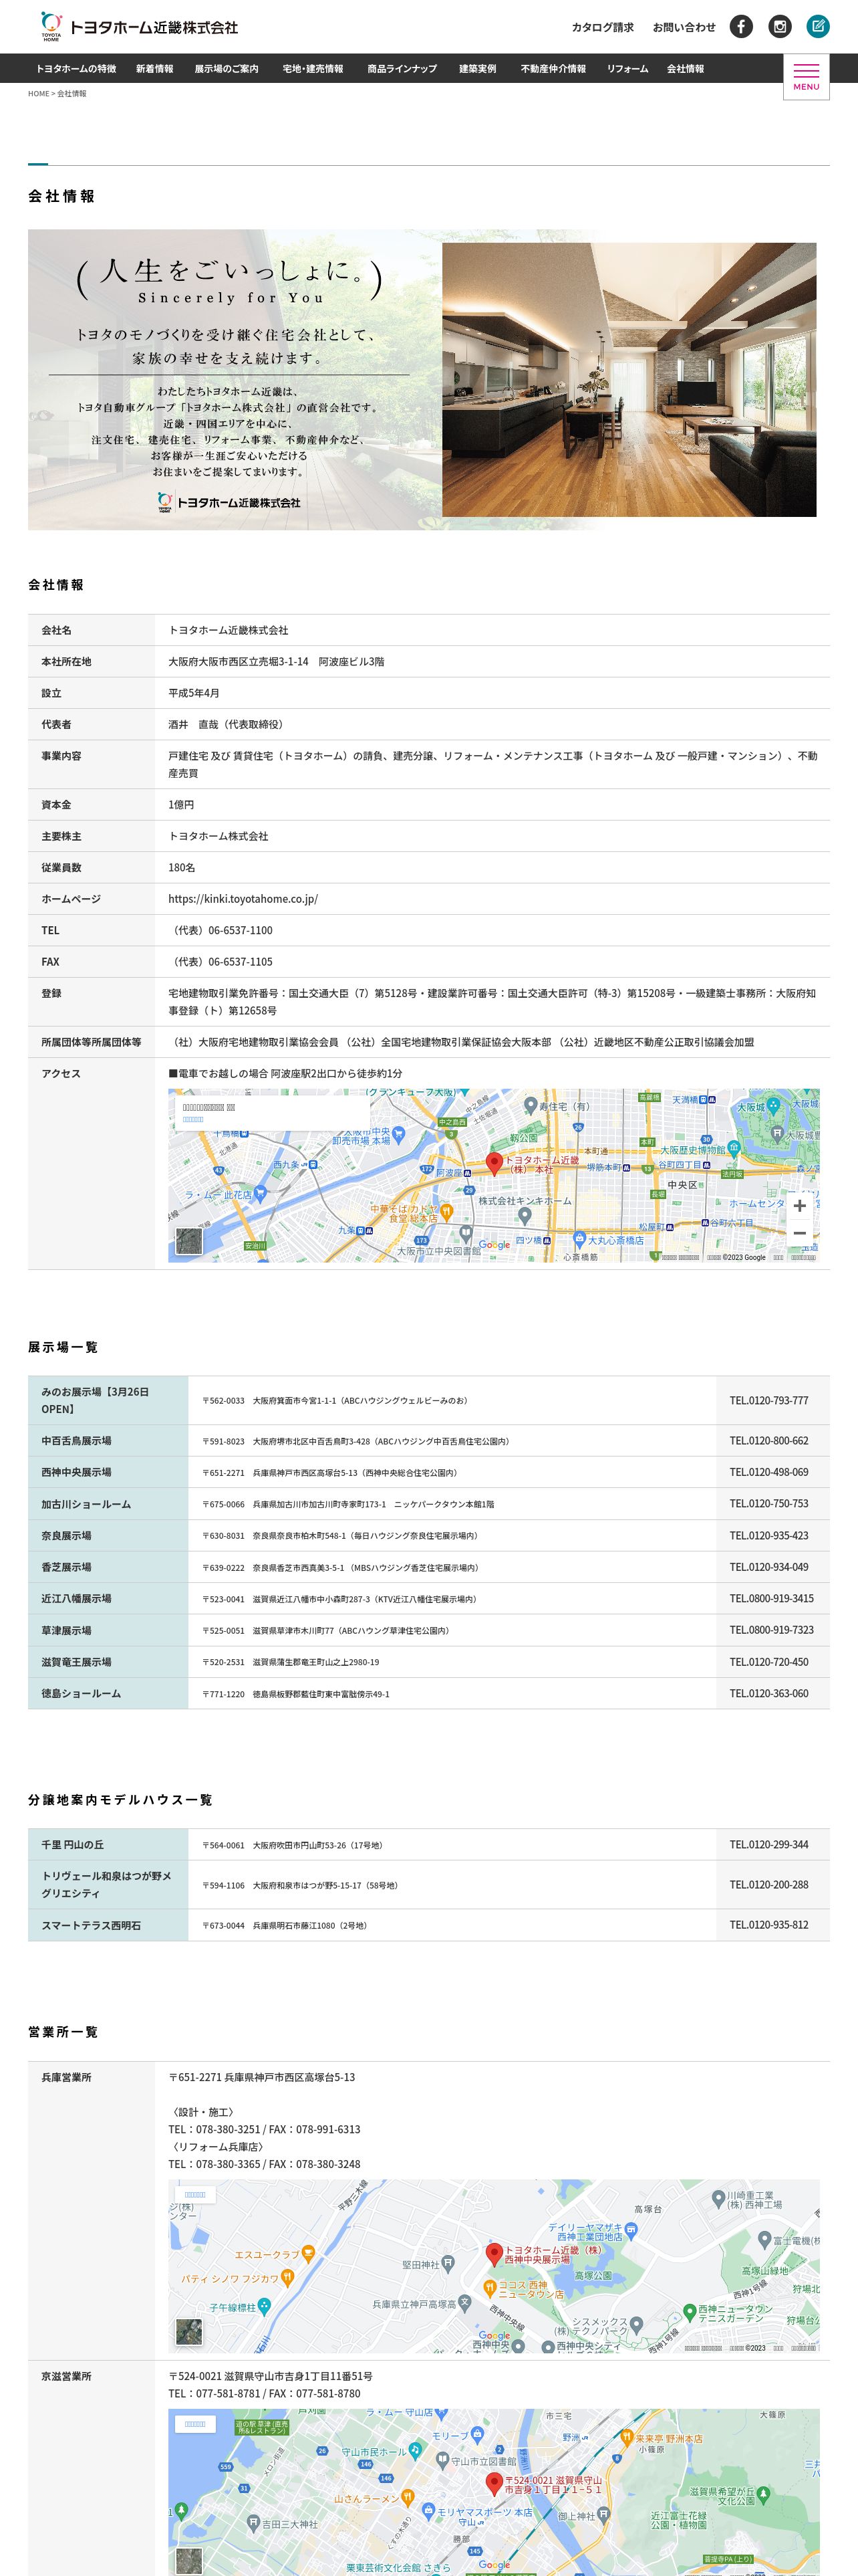Click 中百舌鳥展示場 row label
The width and height of the screenshot is (858, 2576).
[x=76, y=1441]
